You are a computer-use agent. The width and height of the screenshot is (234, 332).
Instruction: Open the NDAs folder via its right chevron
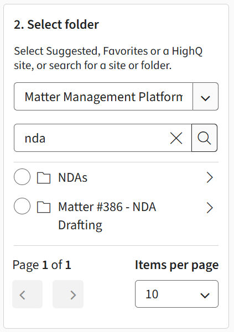click(210, 177)
